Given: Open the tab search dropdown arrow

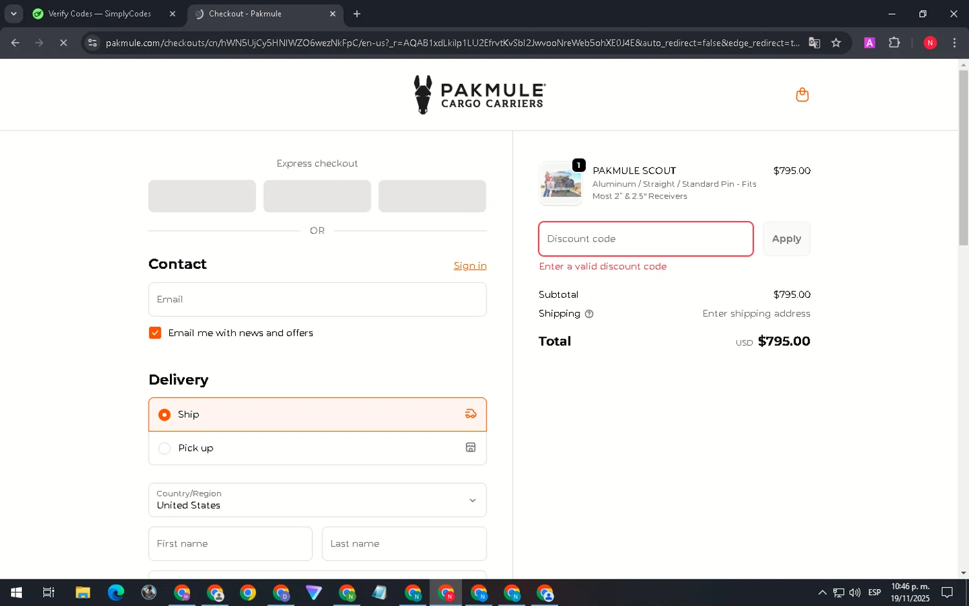Looking at the screenshot, I should pos(14,14).
